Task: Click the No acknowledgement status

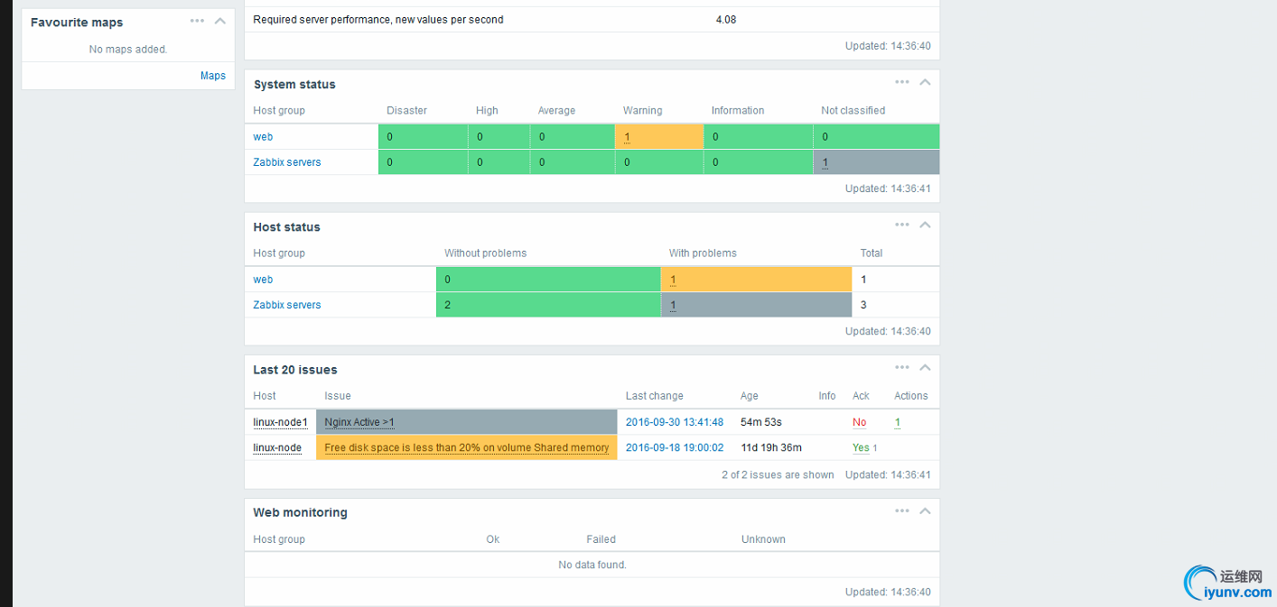Action: pyautogui.click(x=859, y=422)
